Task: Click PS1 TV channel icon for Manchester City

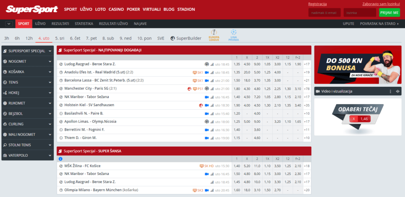Action: click(198, 89)
